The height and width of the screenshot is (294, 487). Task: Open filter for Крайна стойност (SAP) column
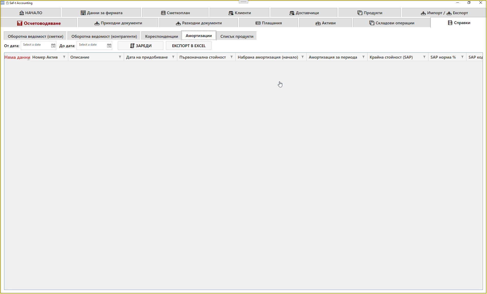click(424, 57)
